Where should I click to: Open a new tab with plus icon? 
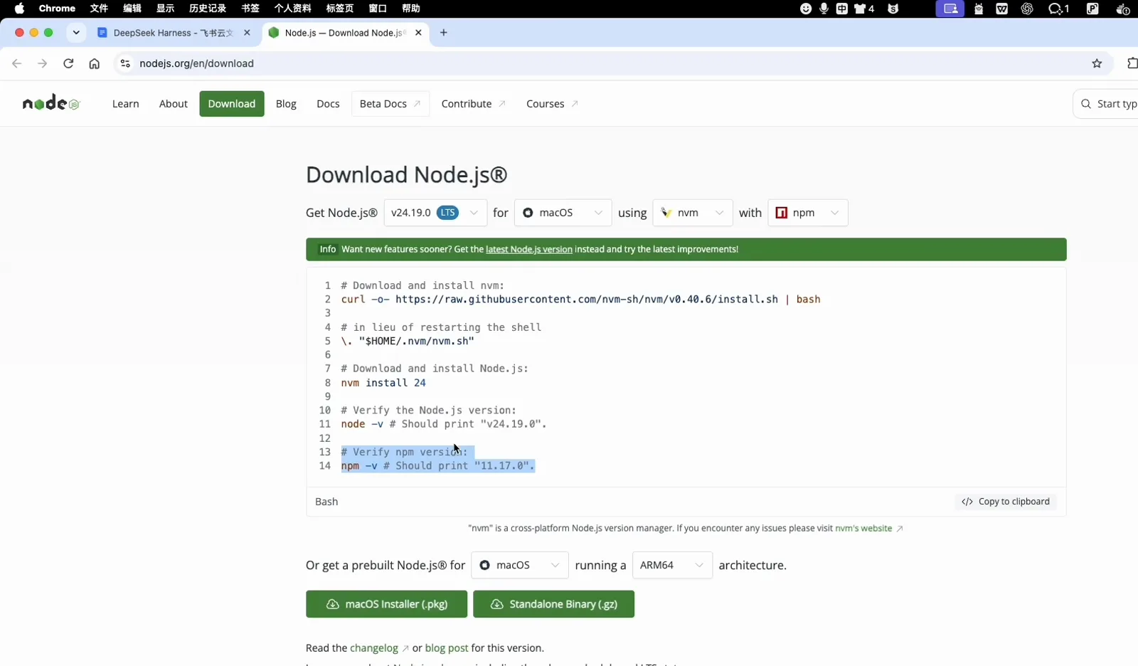(x=444, y=33)
